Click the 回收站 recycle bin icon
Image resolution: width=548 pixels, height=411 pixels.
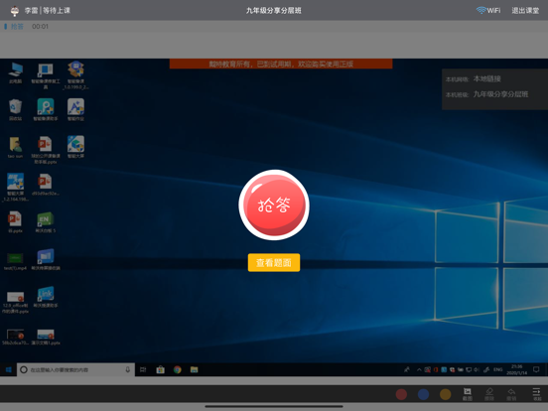pyautogui.click(x=15, y=110)
